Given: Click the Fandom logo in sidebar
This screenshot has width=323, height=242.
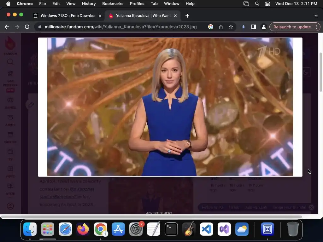Looking at the screenshot, I should pyautogui.click(x=10, y=45).
